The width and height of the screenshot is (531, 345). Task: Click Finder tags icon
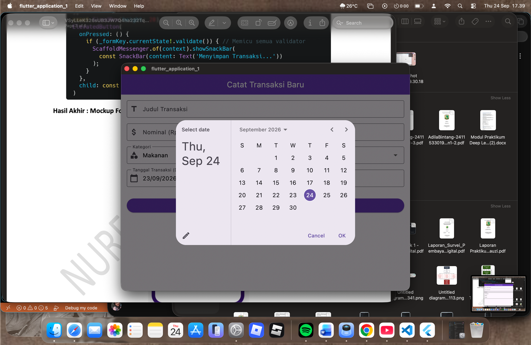(475, 22)
